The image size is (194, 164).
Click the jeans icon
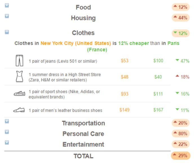(19, 61)
